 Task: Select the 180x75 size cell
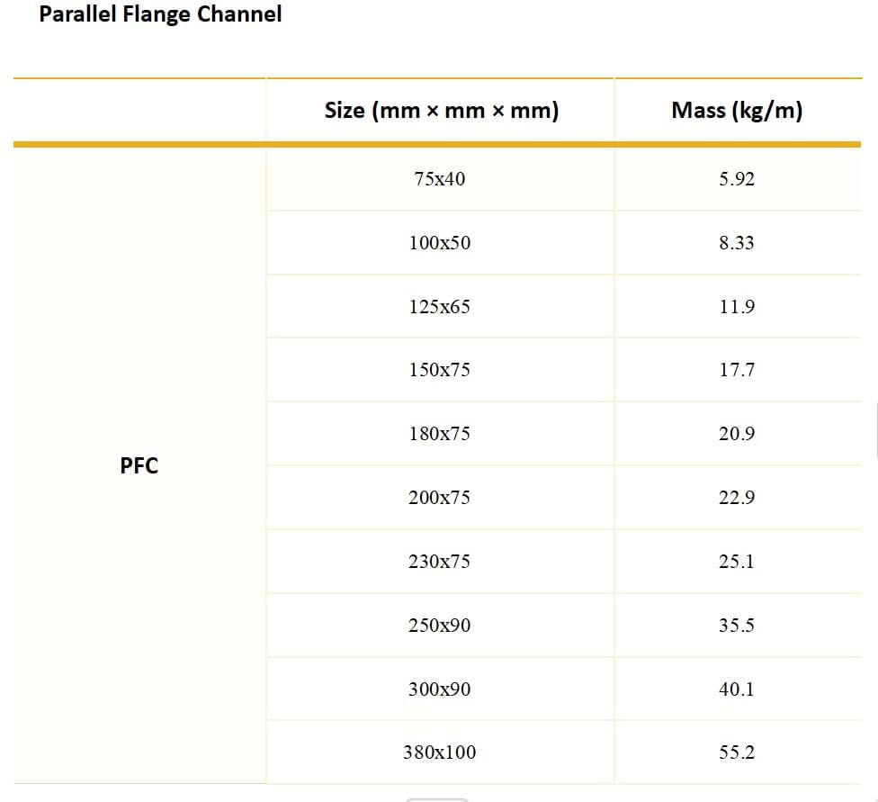point(440,434)
